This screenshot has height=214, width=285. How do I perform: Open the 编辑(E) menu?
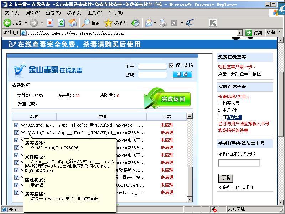[x=33, y=13]
